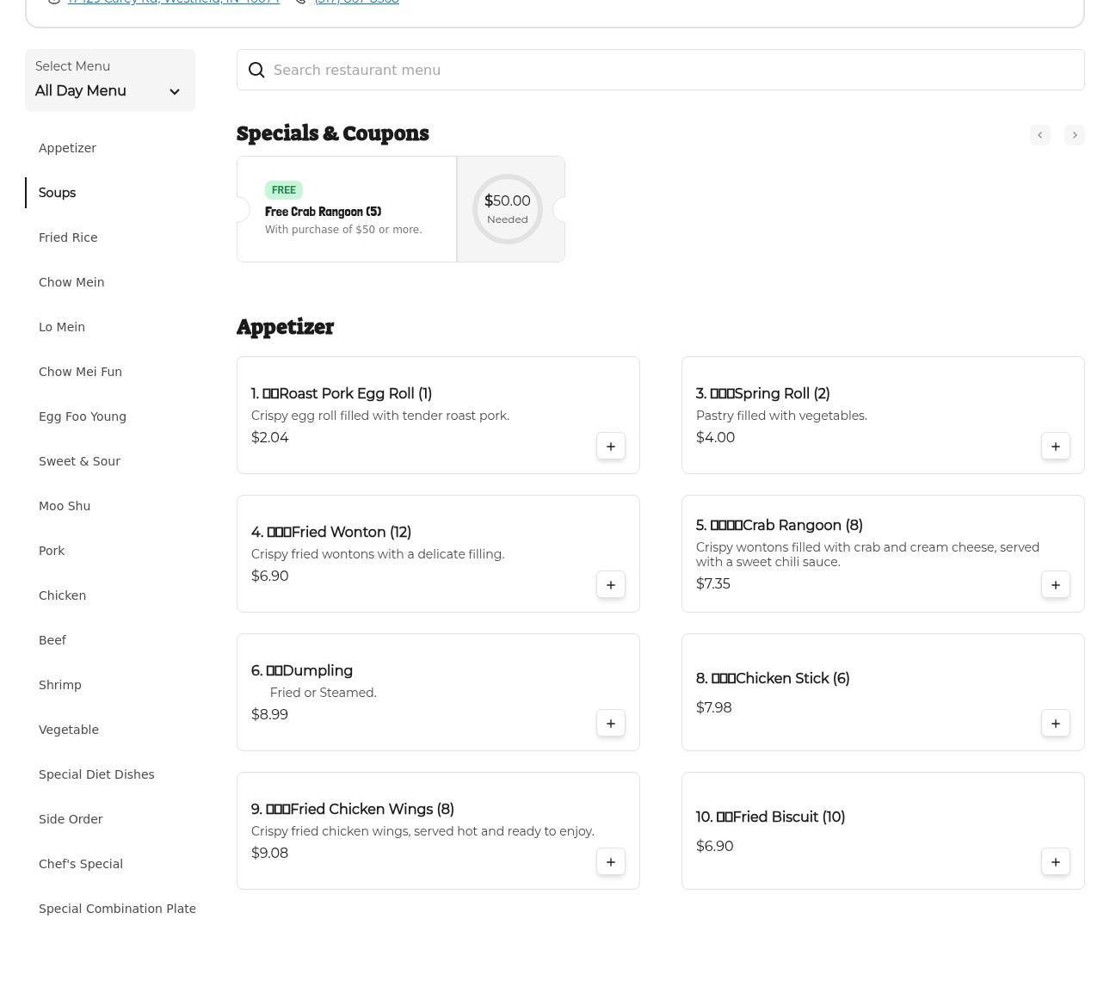The image size is (1110, 999).
Task: Show previous coupon with left chevron
Action: point(1039,135)
